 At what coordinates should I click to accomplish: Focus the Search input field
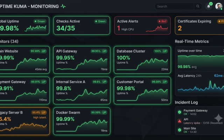pos(174,6)
